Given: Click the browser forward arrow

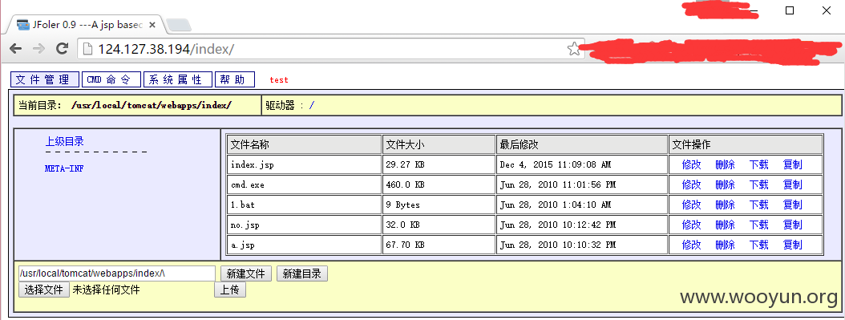Looking at the screenshot, I should click(38, 49).
